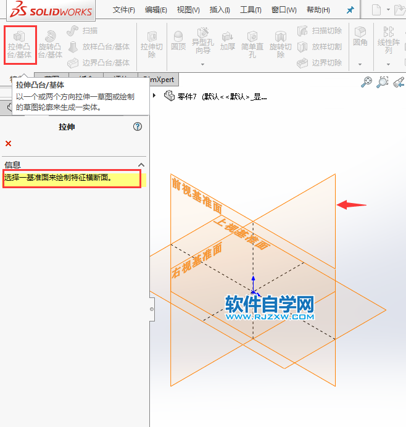The height and width of the screenshot is (427, 406).
Task: Click the Extruded Cut (拉伸切除) tool
Action: [152, 44]
